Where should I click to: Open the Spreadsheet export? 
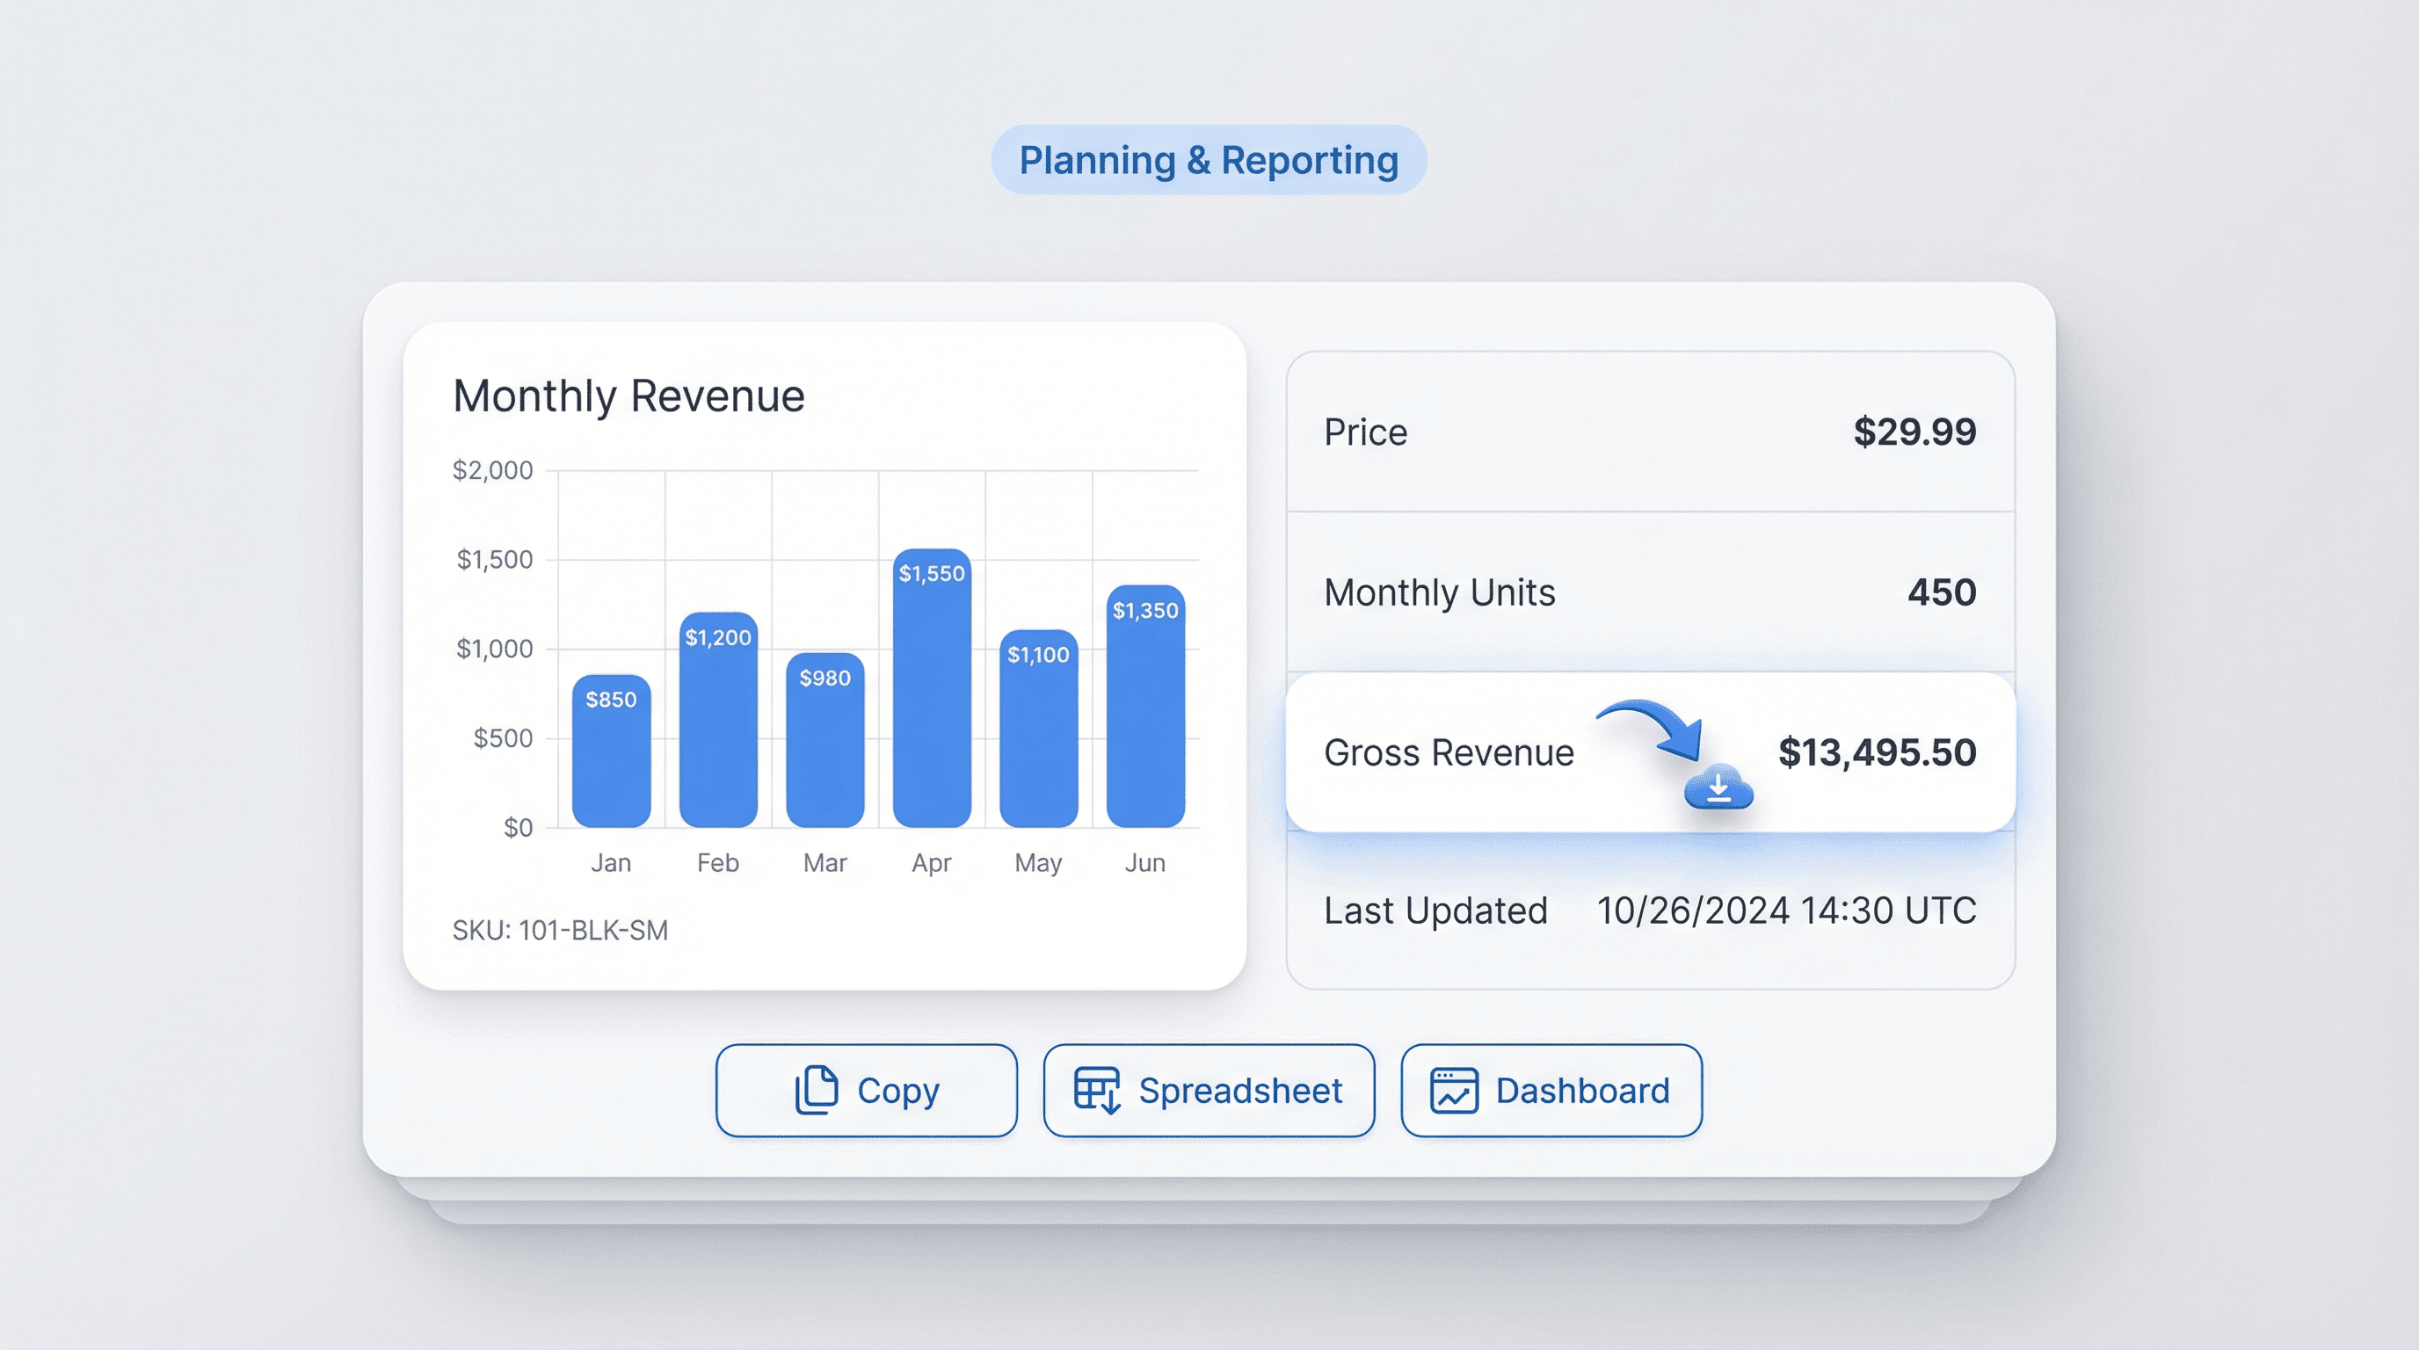point(1209,1090)
